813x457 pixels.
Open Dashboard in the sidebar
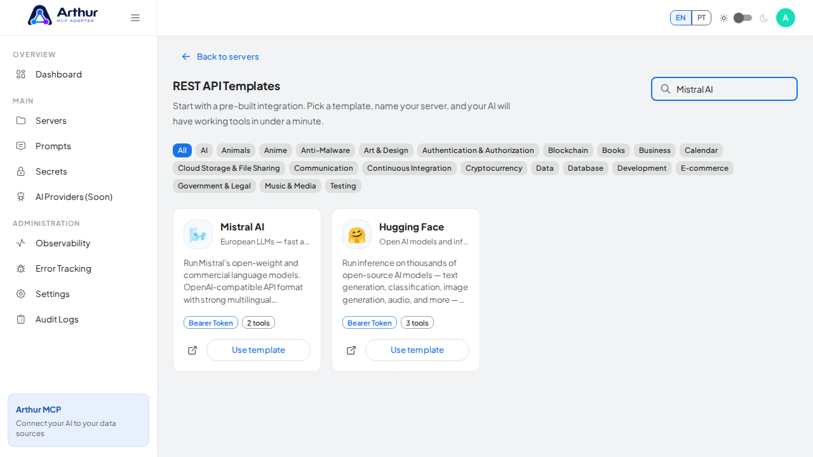[78, 74]
